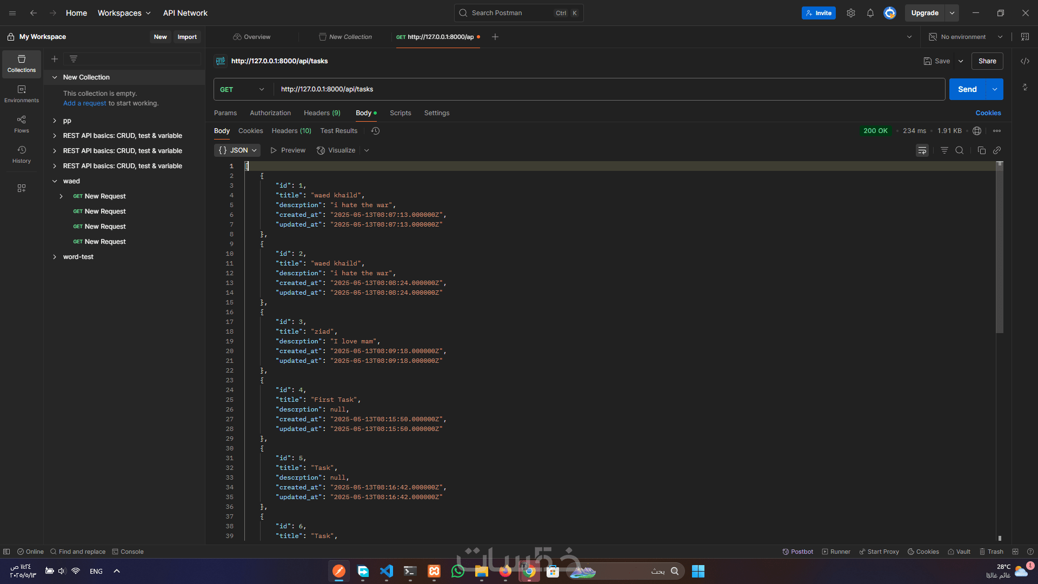Image resolution: width=1038 pixels, height=584 pixels.
Task: Click the 'Add a request' link
Action: (84, 103)
